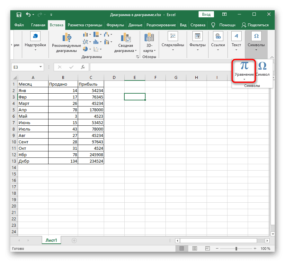The width and height of the screenshot is (285, 262).
Task: Select cell B5 containing value 78
Action: [x=63, y=110]
